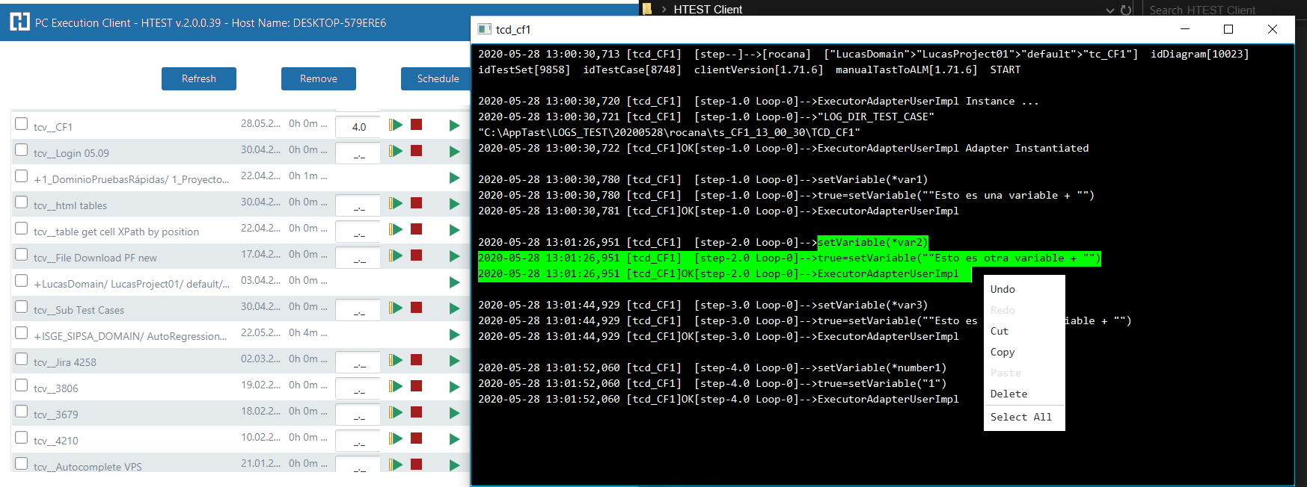
Task: Click refresh icon beside HTEST Client path
Action: (x=1125, y=10)
